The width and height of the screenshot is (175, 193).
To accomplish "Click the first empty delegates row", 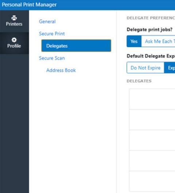I will point(152,99).
